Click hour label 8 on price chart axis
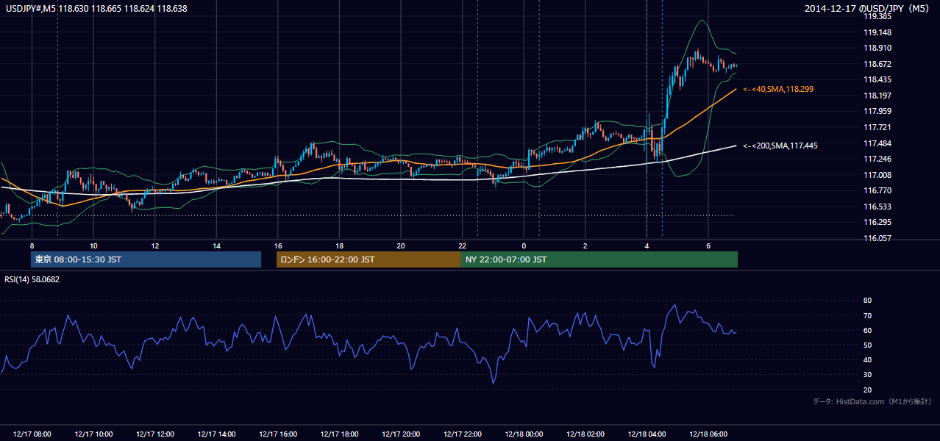 (x=32, y=245)
